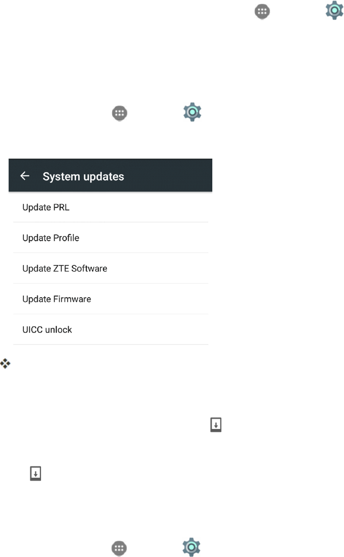The width and height of the screenshot is (344, 557).
Task: Open the UICC unlock item
Action: pyautogui.click(x=111, y=329)
